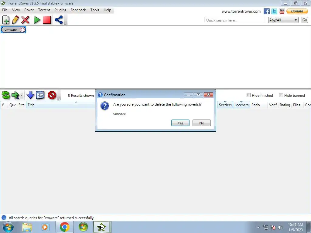Expand the Any/All combo box
Screen dimensions: 311x233
[283, 20]
